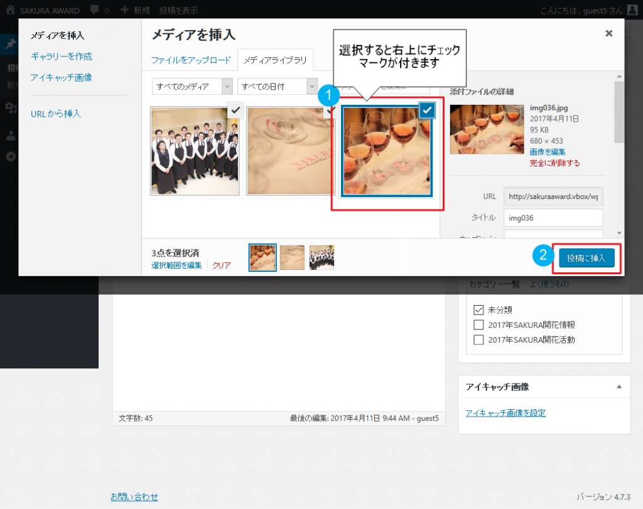The height and width of the screenshot is (509, 643).
Task: Switch to ファイルをアップロード tab
Action: 191,60
